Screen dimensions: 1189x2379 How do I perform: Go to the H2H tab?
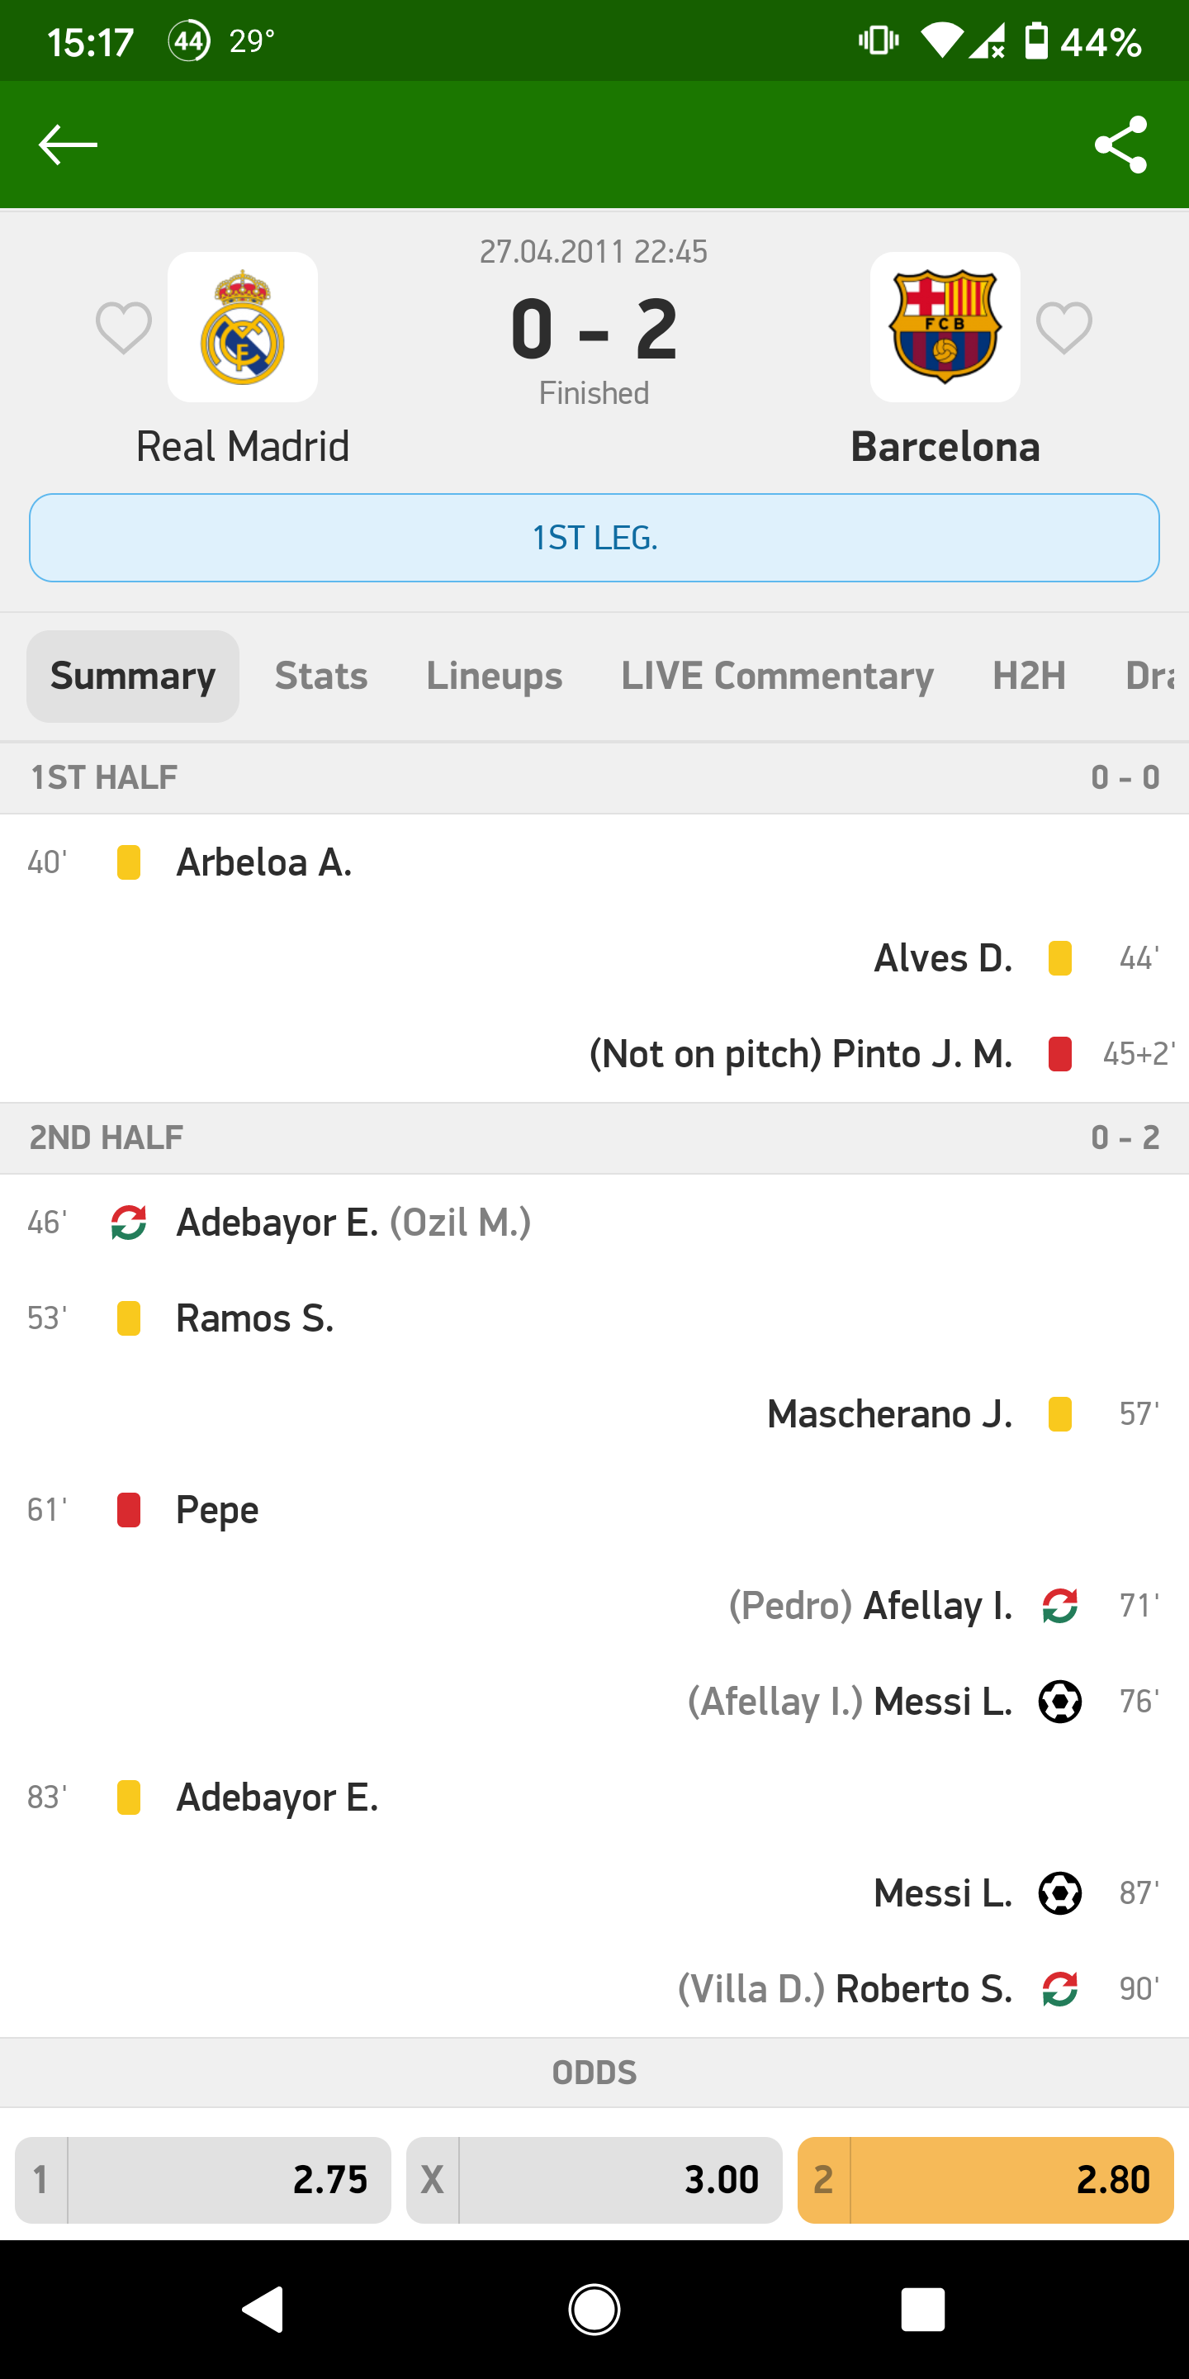pyautogui.click(x=1028, y=676)
